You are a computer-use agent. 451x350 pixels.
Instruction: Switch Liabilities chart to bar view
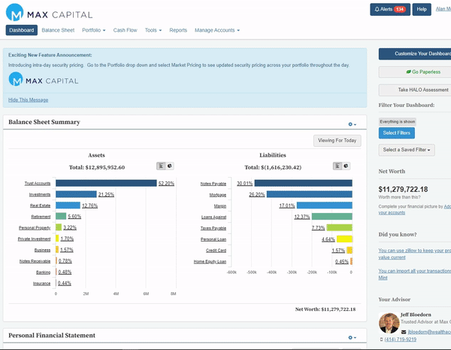click(x=337, y=166)
